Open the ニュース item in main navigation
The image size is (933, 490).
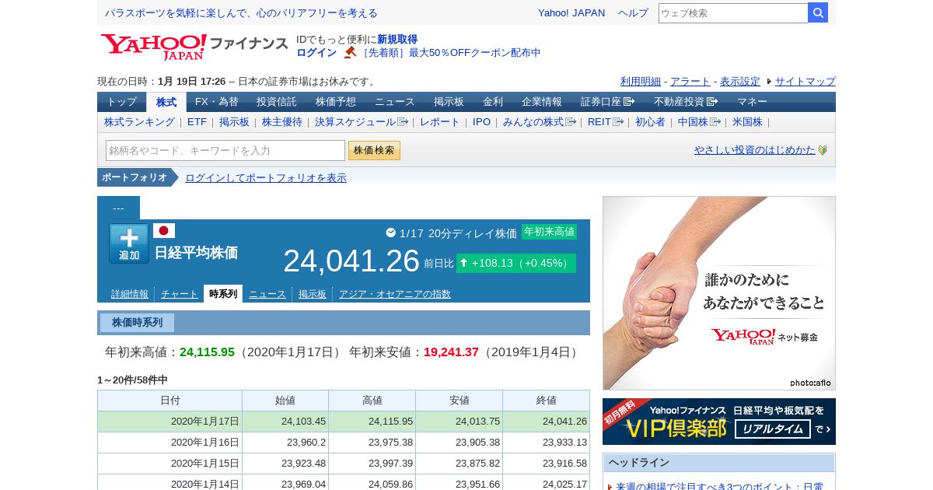(395, 102)
